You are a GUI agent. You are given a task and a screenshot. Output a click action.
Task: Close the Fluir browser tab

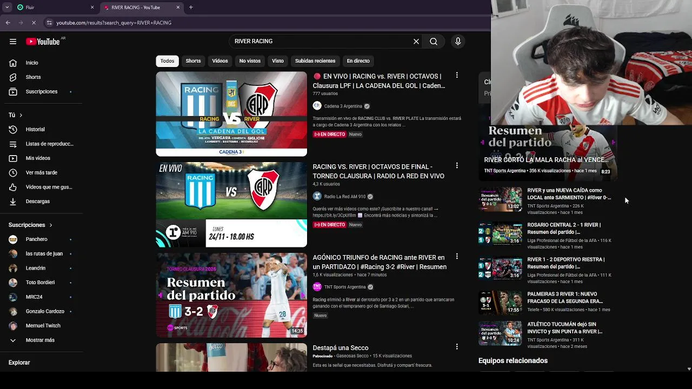tap(92, 8)
